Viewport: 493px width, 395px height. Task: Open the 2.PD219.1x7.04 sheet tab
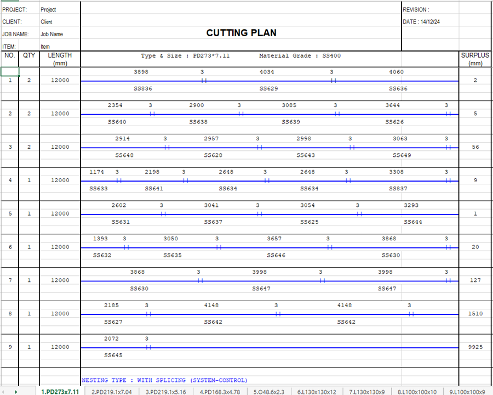112,392
